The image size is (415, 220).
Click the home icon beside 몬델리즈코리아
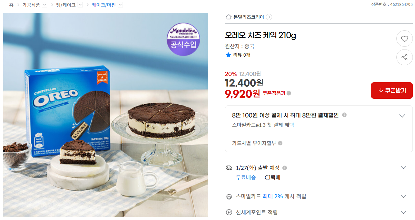[229, 17]
